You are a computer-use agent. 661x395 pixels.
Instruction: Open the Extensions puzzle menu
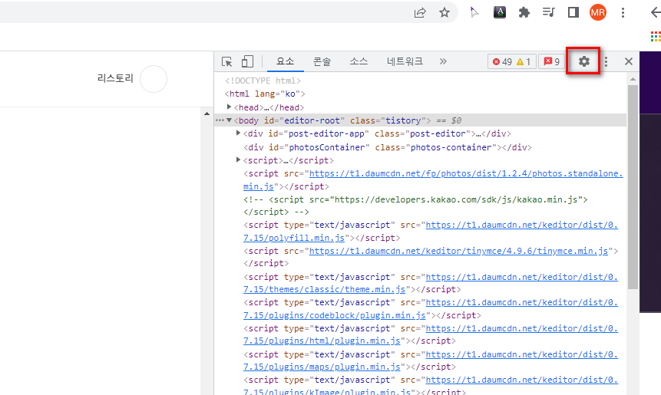click(524, 12)
